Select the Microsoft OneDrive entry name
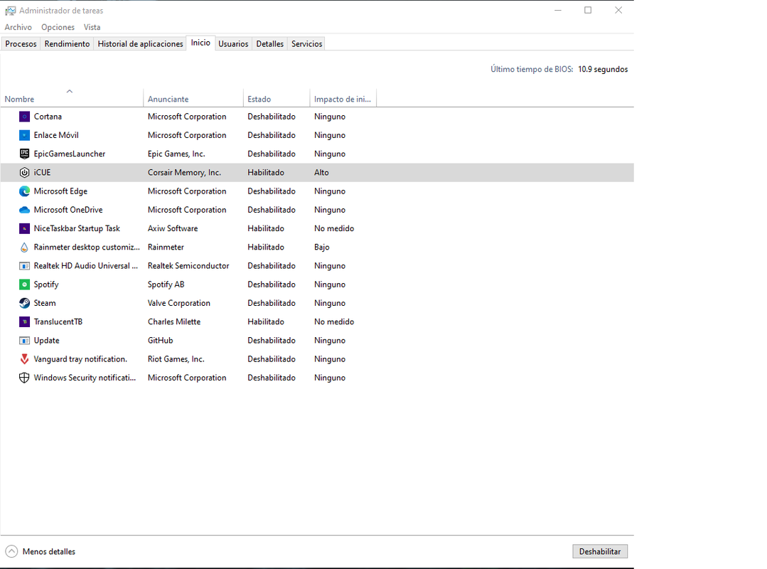 pos(68,210)
